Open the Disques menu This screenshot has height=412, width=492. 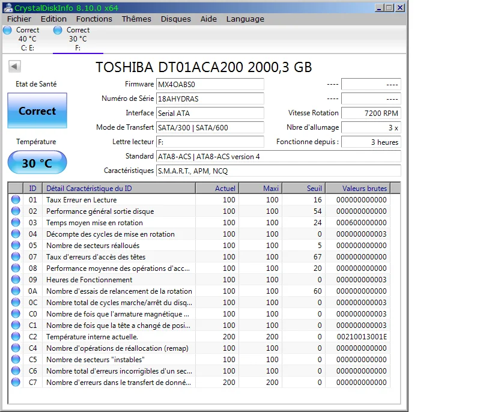coord(175,19)
